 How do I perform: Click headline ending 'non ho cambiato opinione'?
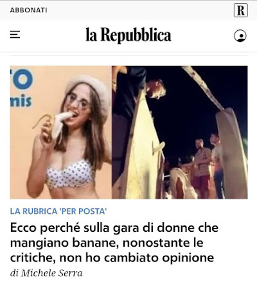click(x=137, y=258)
